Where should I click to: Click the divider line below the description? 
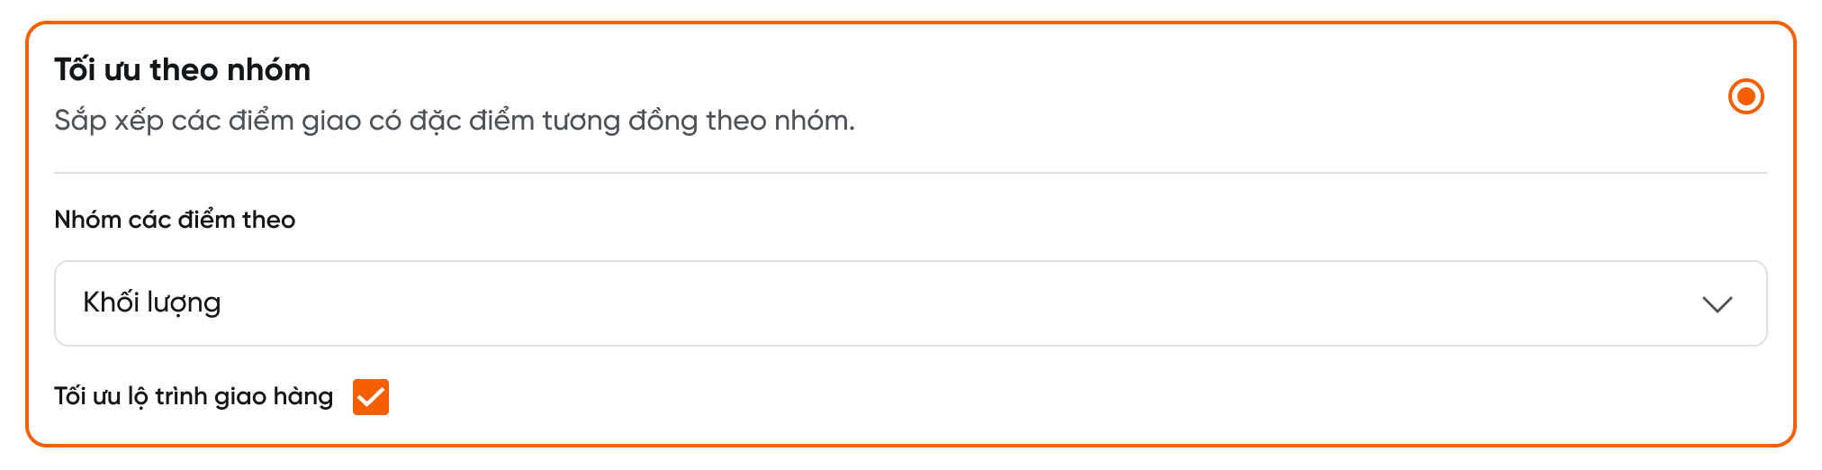909,173
